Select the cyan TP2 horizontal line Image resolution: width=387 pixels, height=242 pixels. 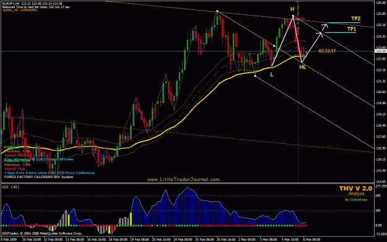(x=344, y=23)
